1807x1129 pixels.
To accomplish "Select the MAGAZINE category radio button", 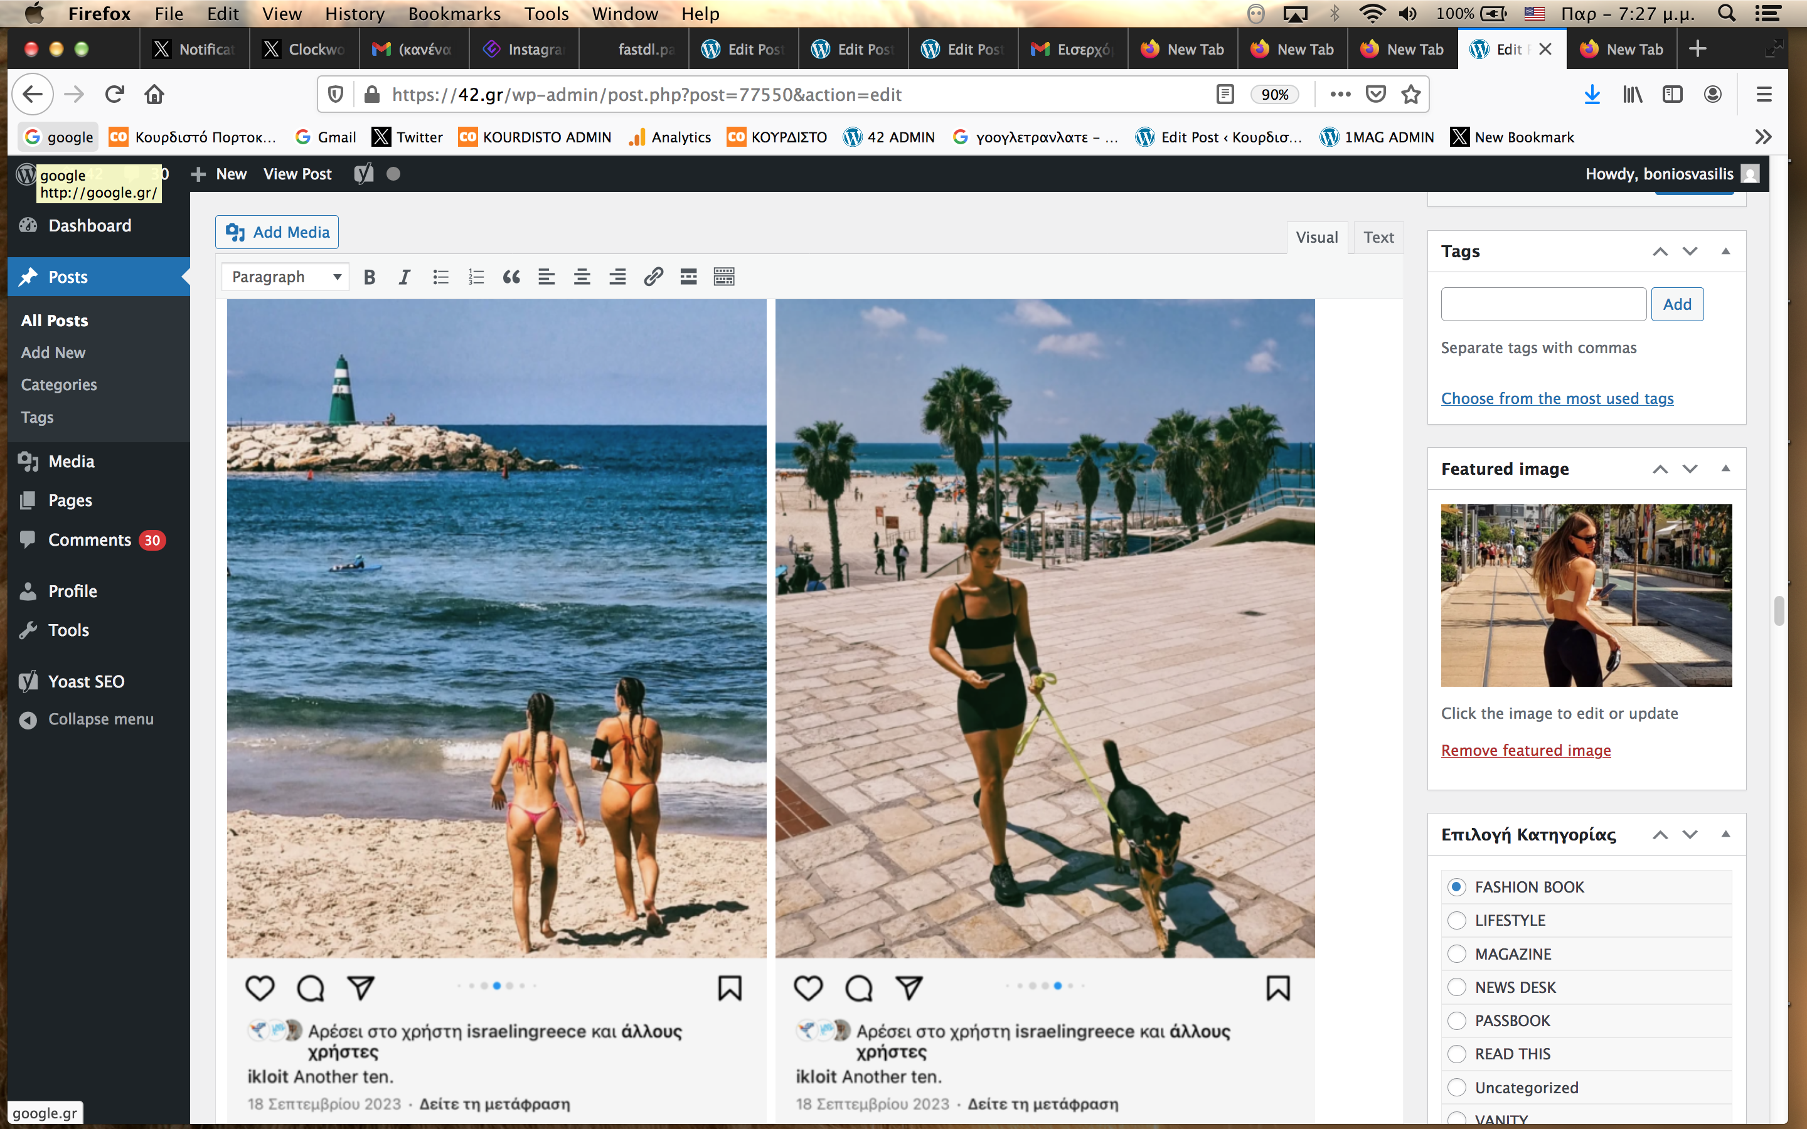I will [x=1456, y=953].
